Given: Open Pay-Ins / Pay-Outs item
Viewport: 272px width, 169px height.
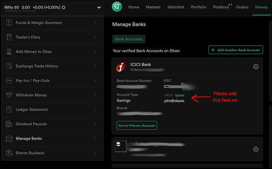Looking at the screenshot, I should click(52, 80).
